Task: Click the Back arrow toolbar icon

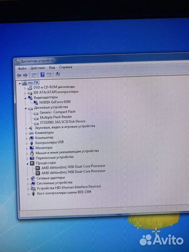Action: click(19, 75)
